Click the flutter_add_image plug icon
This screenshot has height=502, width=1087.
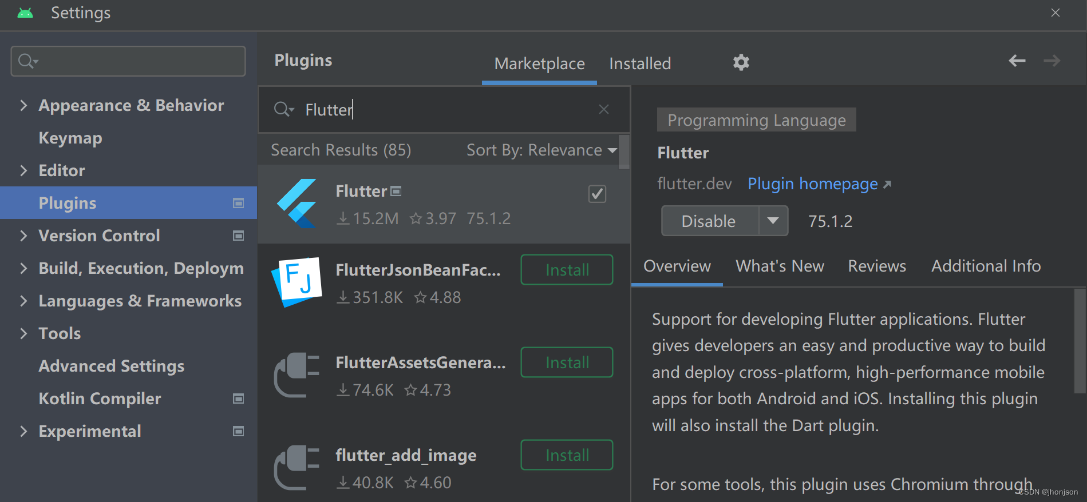tap(297, 468)
